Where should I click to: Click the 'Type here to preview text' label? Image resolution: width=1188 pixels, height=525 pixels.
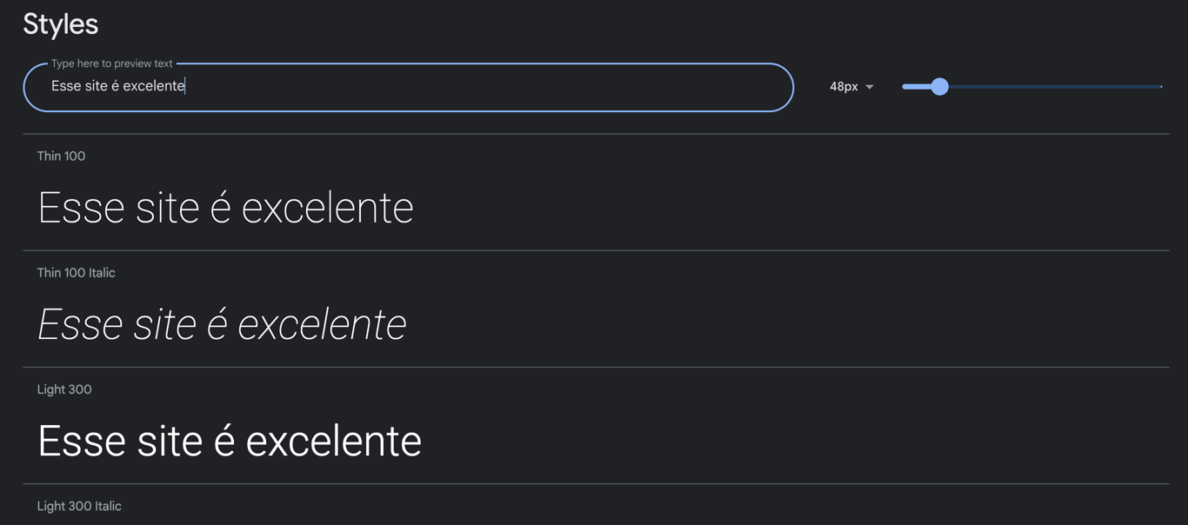[111, 63]
